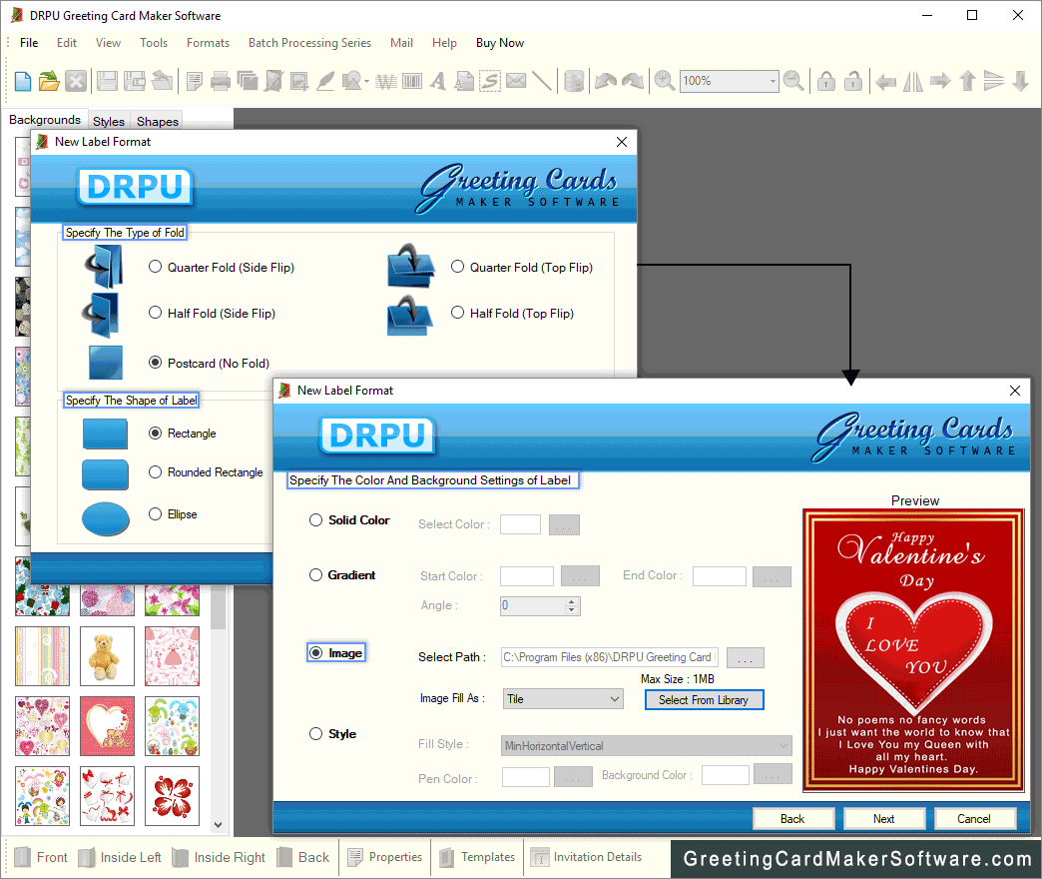Select Postcard (No Fold) radio option
This screenshot has height=879, width=1042.
156,363
